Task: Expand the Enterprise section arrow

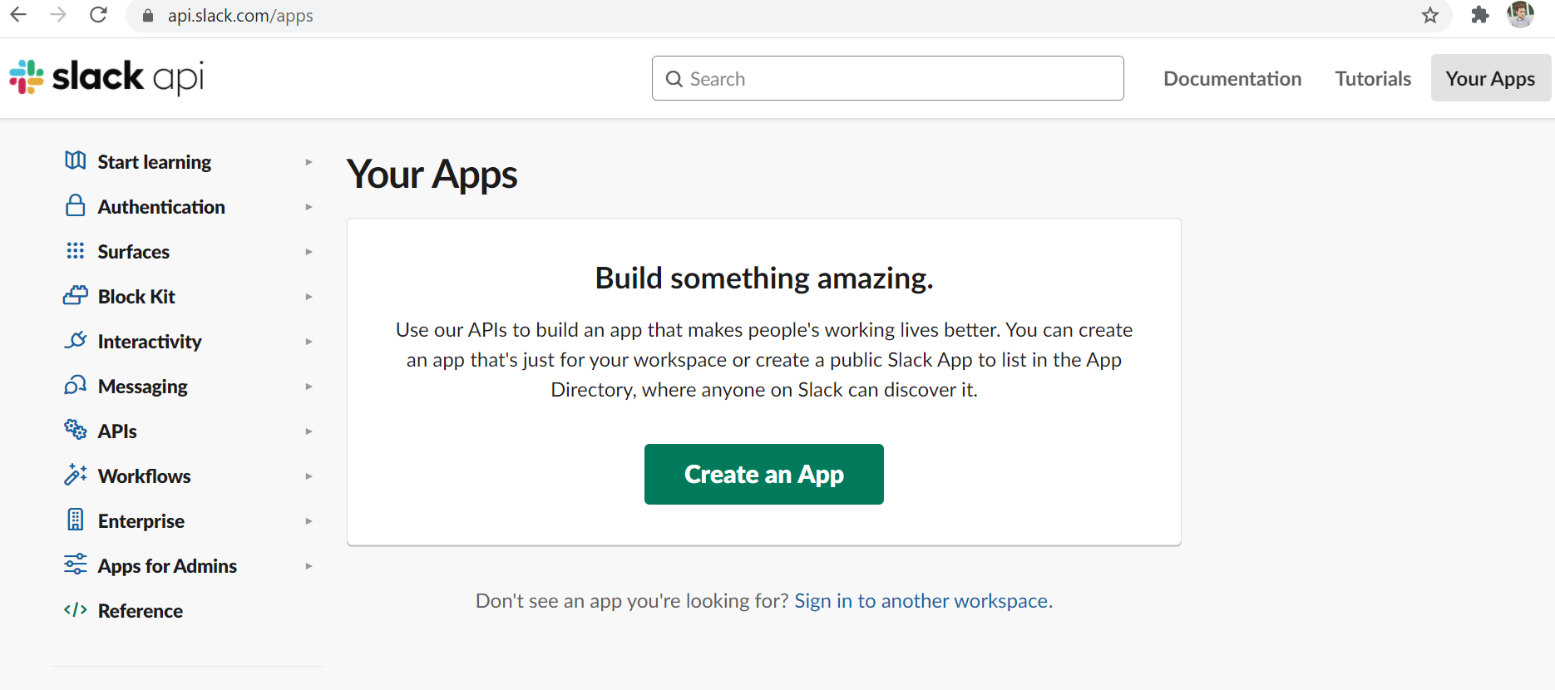Action: 309,521
